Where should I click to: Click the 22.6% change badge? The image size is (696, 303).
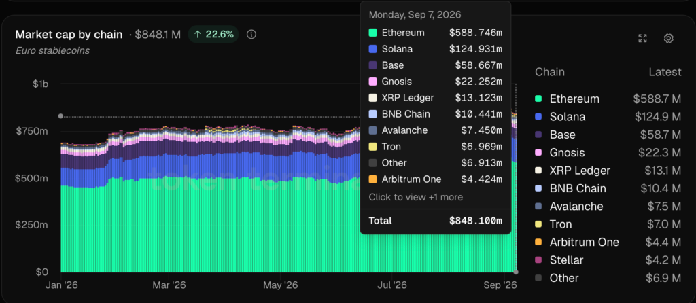[x=213, y=34]
